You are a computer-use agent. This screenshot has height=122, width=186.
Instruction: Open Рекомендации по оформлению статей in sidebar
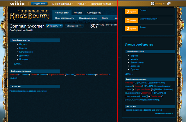coord(143,110)
